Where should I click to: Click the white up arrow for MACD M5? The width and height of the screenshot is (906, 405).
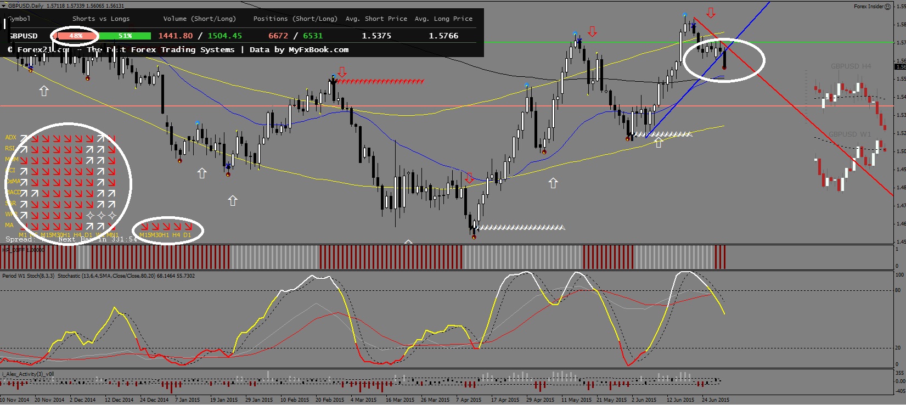pyautogui.click(x=35, y=193)
